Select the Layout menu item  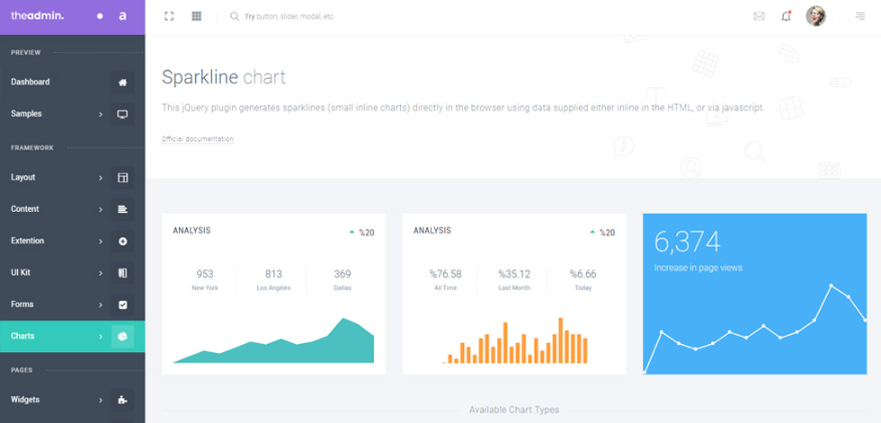tap(73, 177)
